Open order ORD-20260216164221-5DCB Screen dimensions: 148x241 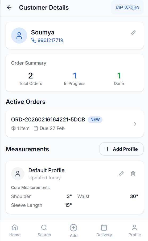point(75,124)
